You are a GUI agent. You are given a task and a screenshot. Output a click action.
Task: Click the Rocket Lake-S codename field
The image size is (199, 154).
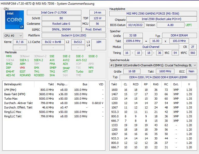pyautogui.click(x=61, y=24)
